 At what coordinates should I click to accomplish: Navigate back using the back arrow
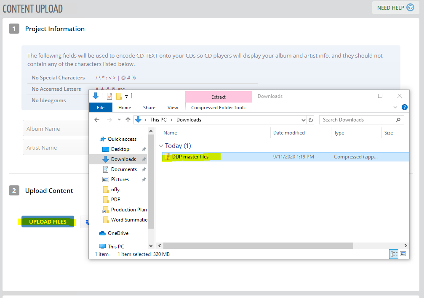point(97,120)
